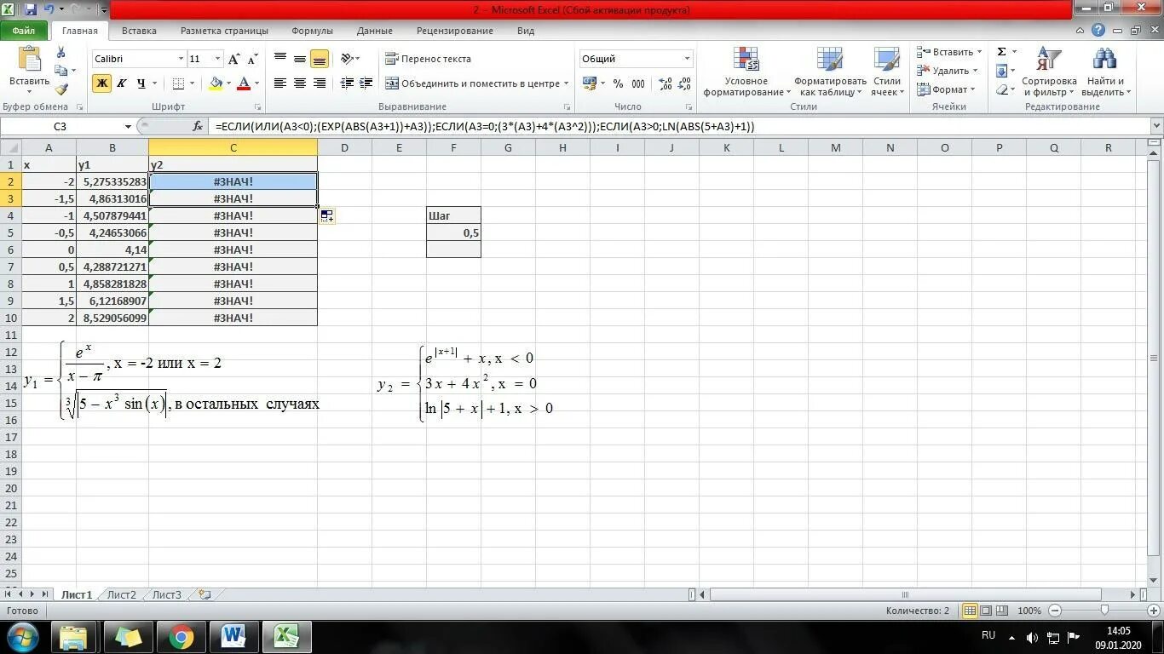Click the borders icon
Screen dimensions: 1164x654
tap(178, 83)
